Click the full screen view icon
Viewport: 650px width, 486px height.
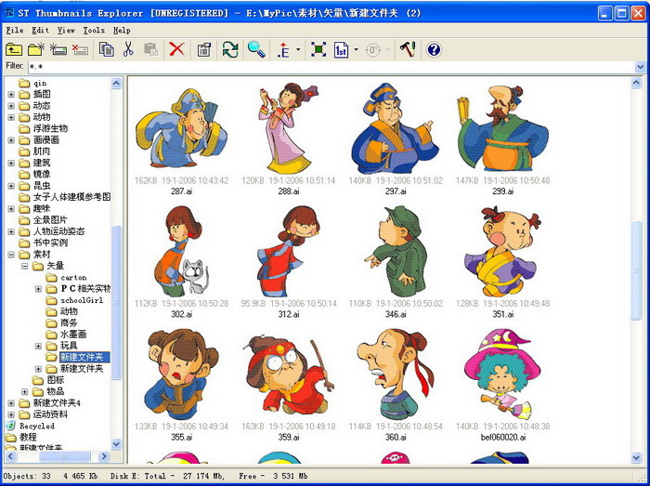pos(318,50)
